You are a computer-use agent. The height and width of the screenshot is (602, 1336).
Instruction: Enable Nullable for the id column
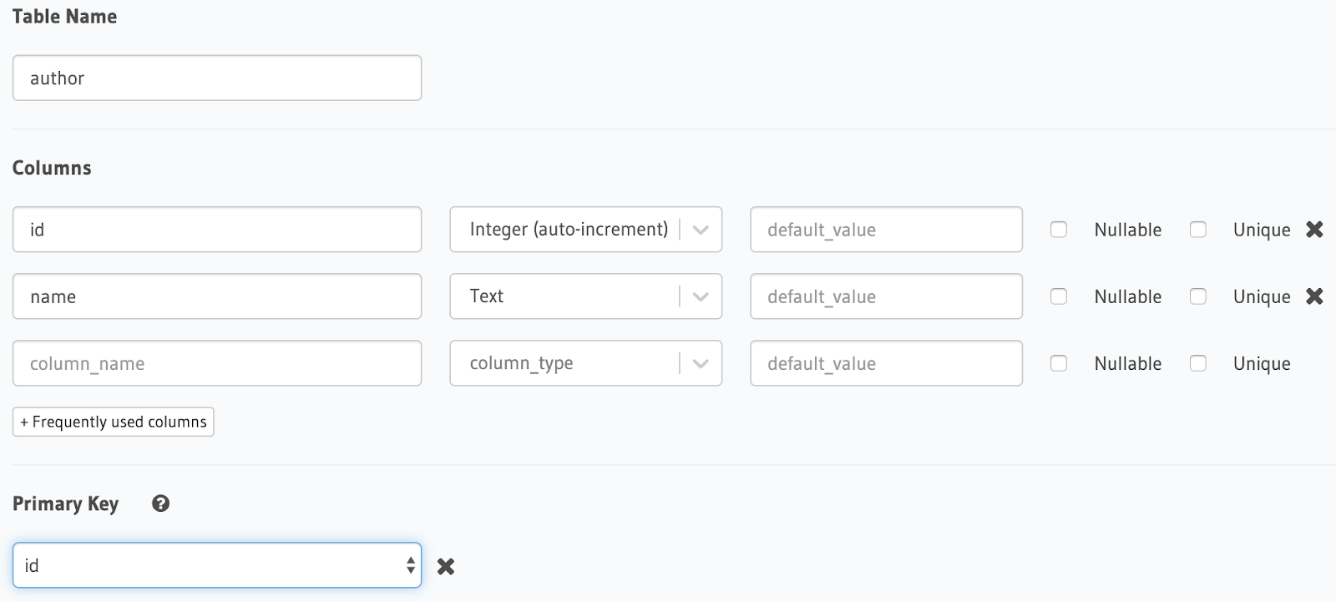1059,230
